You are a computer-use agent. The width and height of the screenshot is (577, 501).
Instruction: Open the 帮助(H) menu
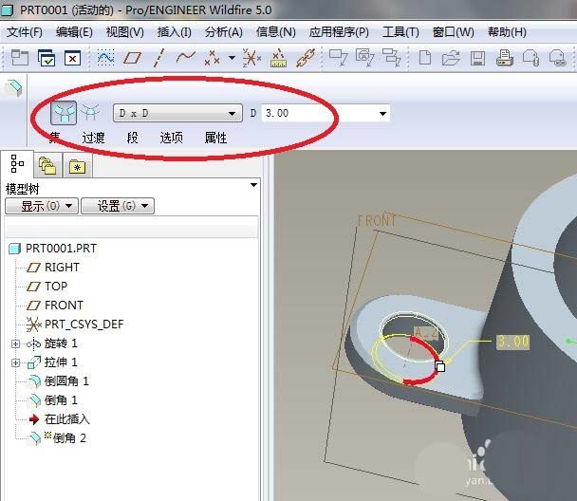point(507,32)
